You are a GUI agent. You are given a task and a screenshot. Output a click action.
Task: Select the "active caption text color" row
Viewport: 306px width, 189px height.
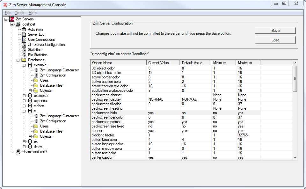click(x=176, y=86)
